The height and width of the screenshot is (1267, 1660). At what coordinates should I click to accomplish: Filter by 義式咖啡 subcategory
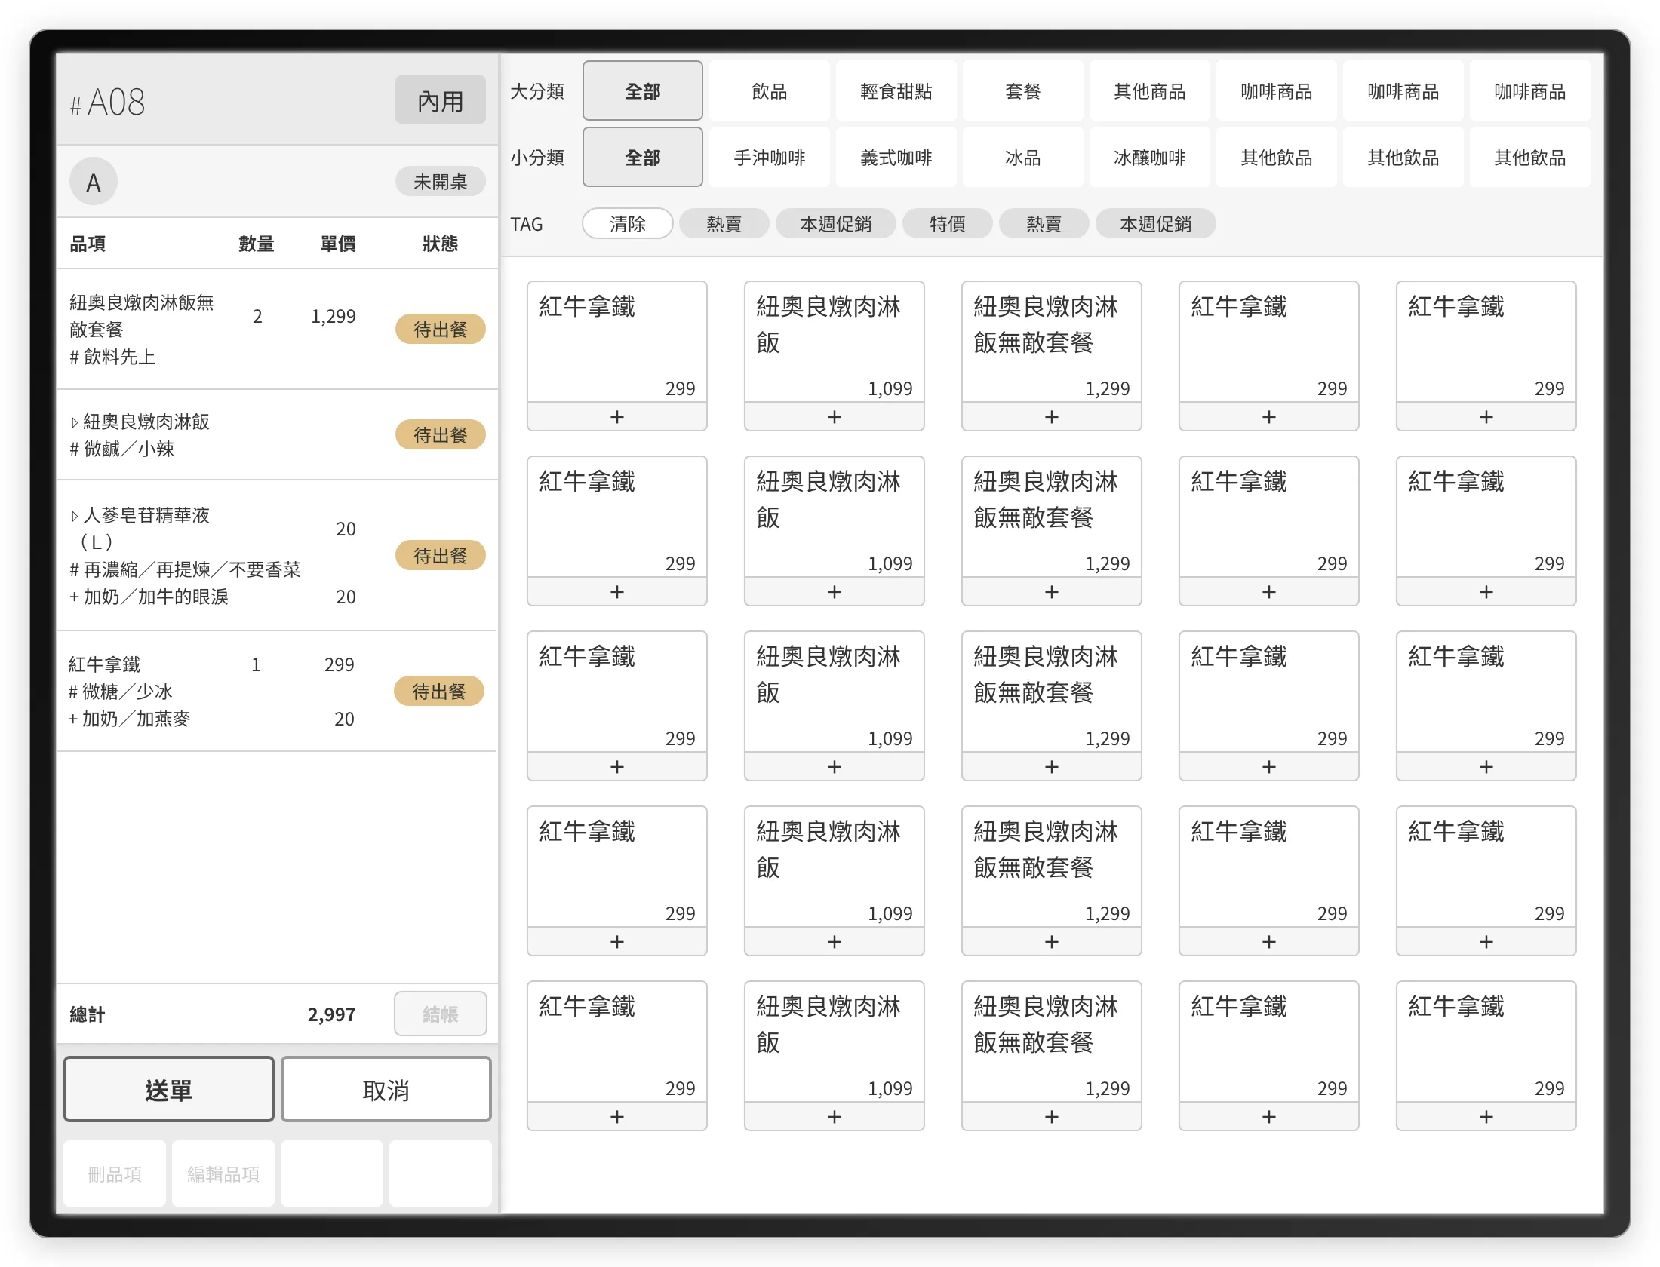pos(896,158)
